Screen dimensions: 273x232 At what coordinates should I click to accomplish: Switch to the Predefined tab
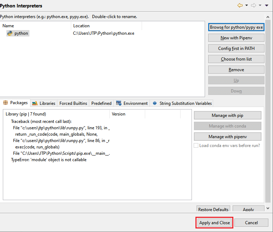click(x=101, y=103)
